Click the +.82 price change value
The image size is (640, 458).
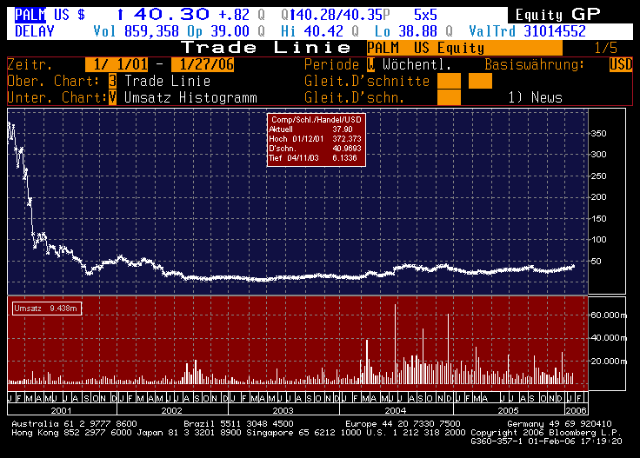tap(234, 15)
